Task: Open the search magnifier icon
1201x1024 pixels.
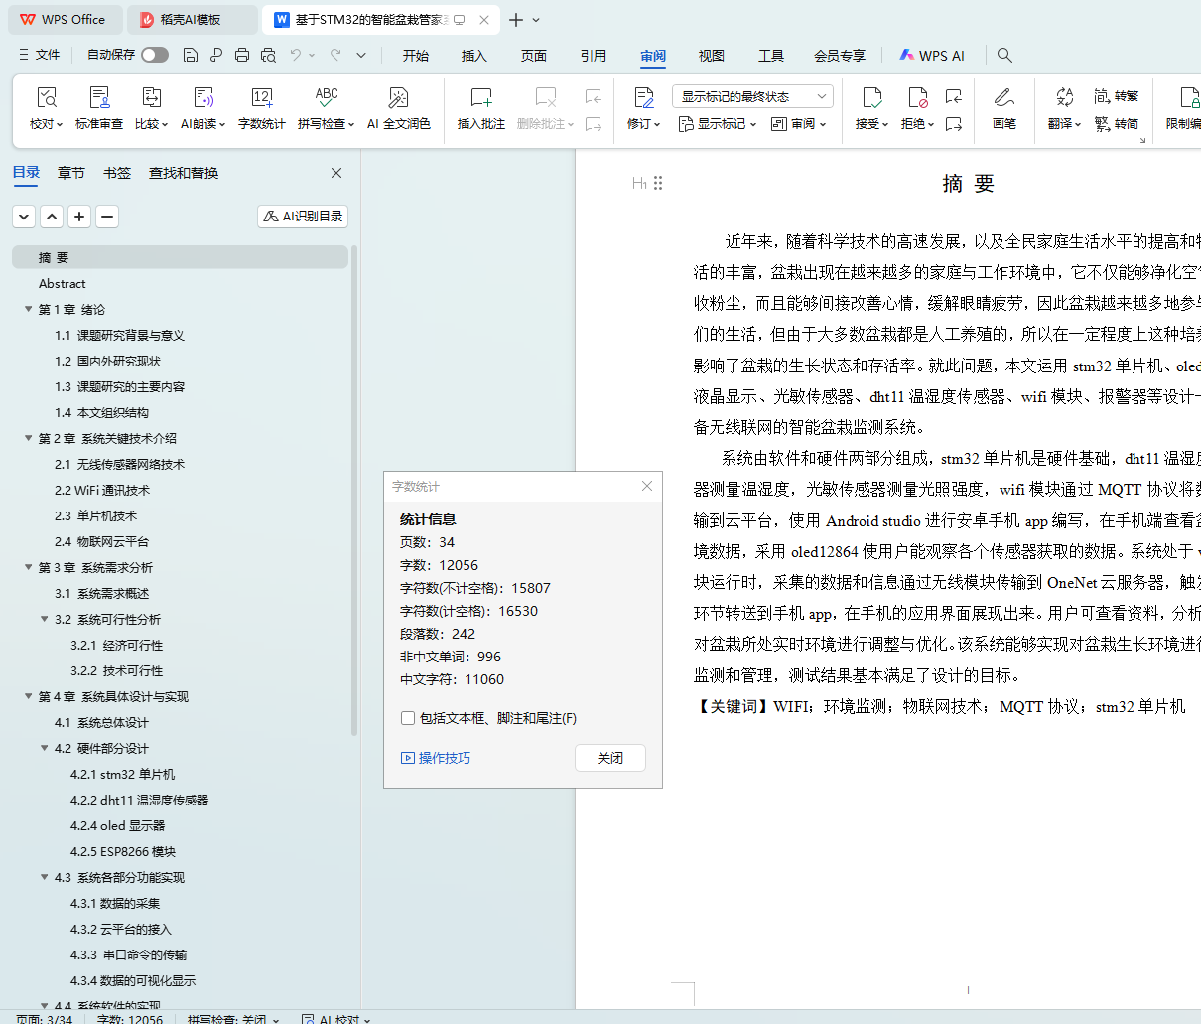Action: 1004,55
